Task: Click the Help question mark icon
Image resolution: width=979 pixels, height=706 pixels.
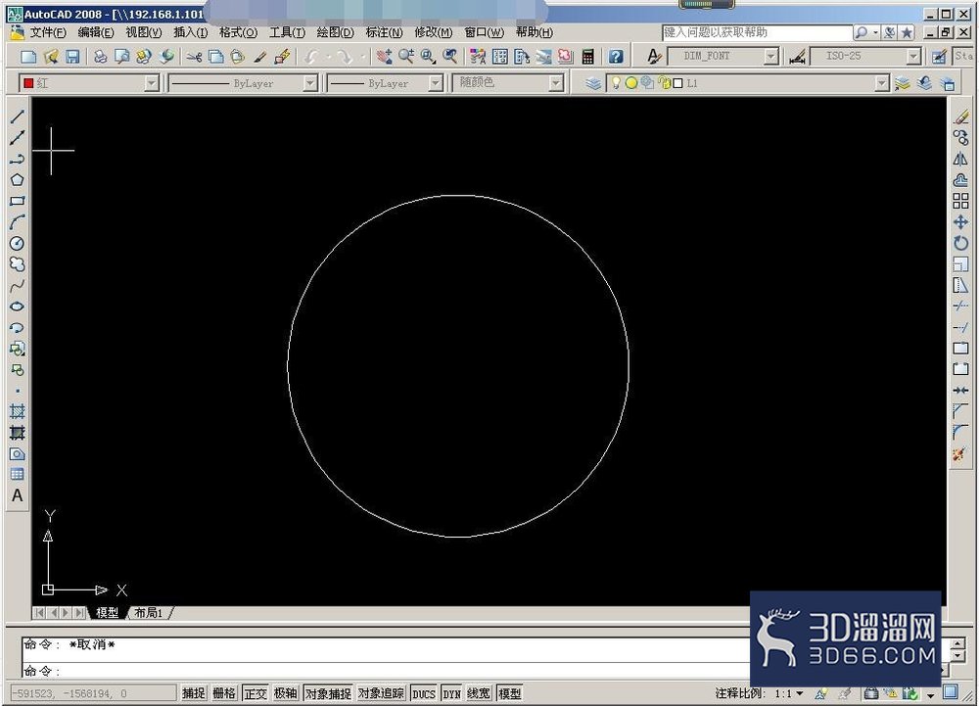Action: coord(616,57)
